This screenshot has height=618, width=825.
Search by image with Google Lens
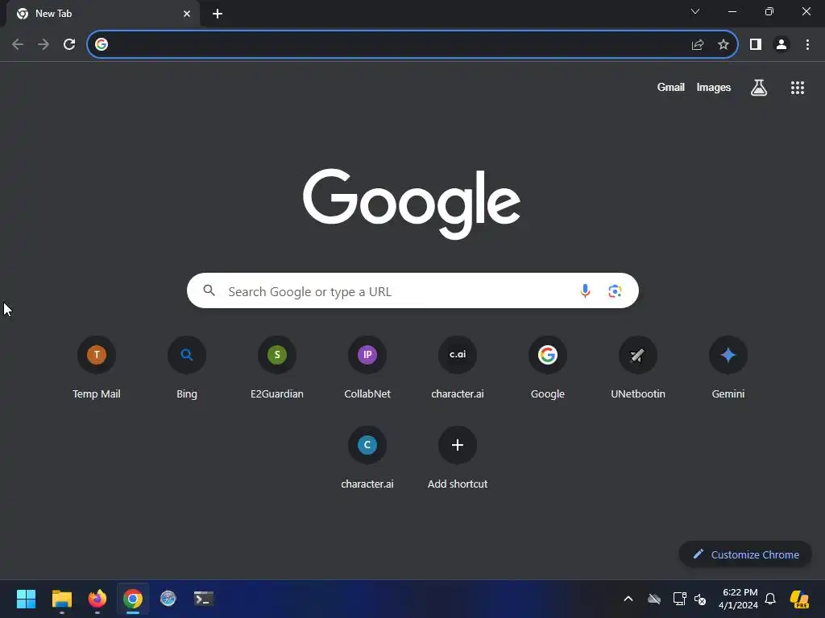coord(615,290)
